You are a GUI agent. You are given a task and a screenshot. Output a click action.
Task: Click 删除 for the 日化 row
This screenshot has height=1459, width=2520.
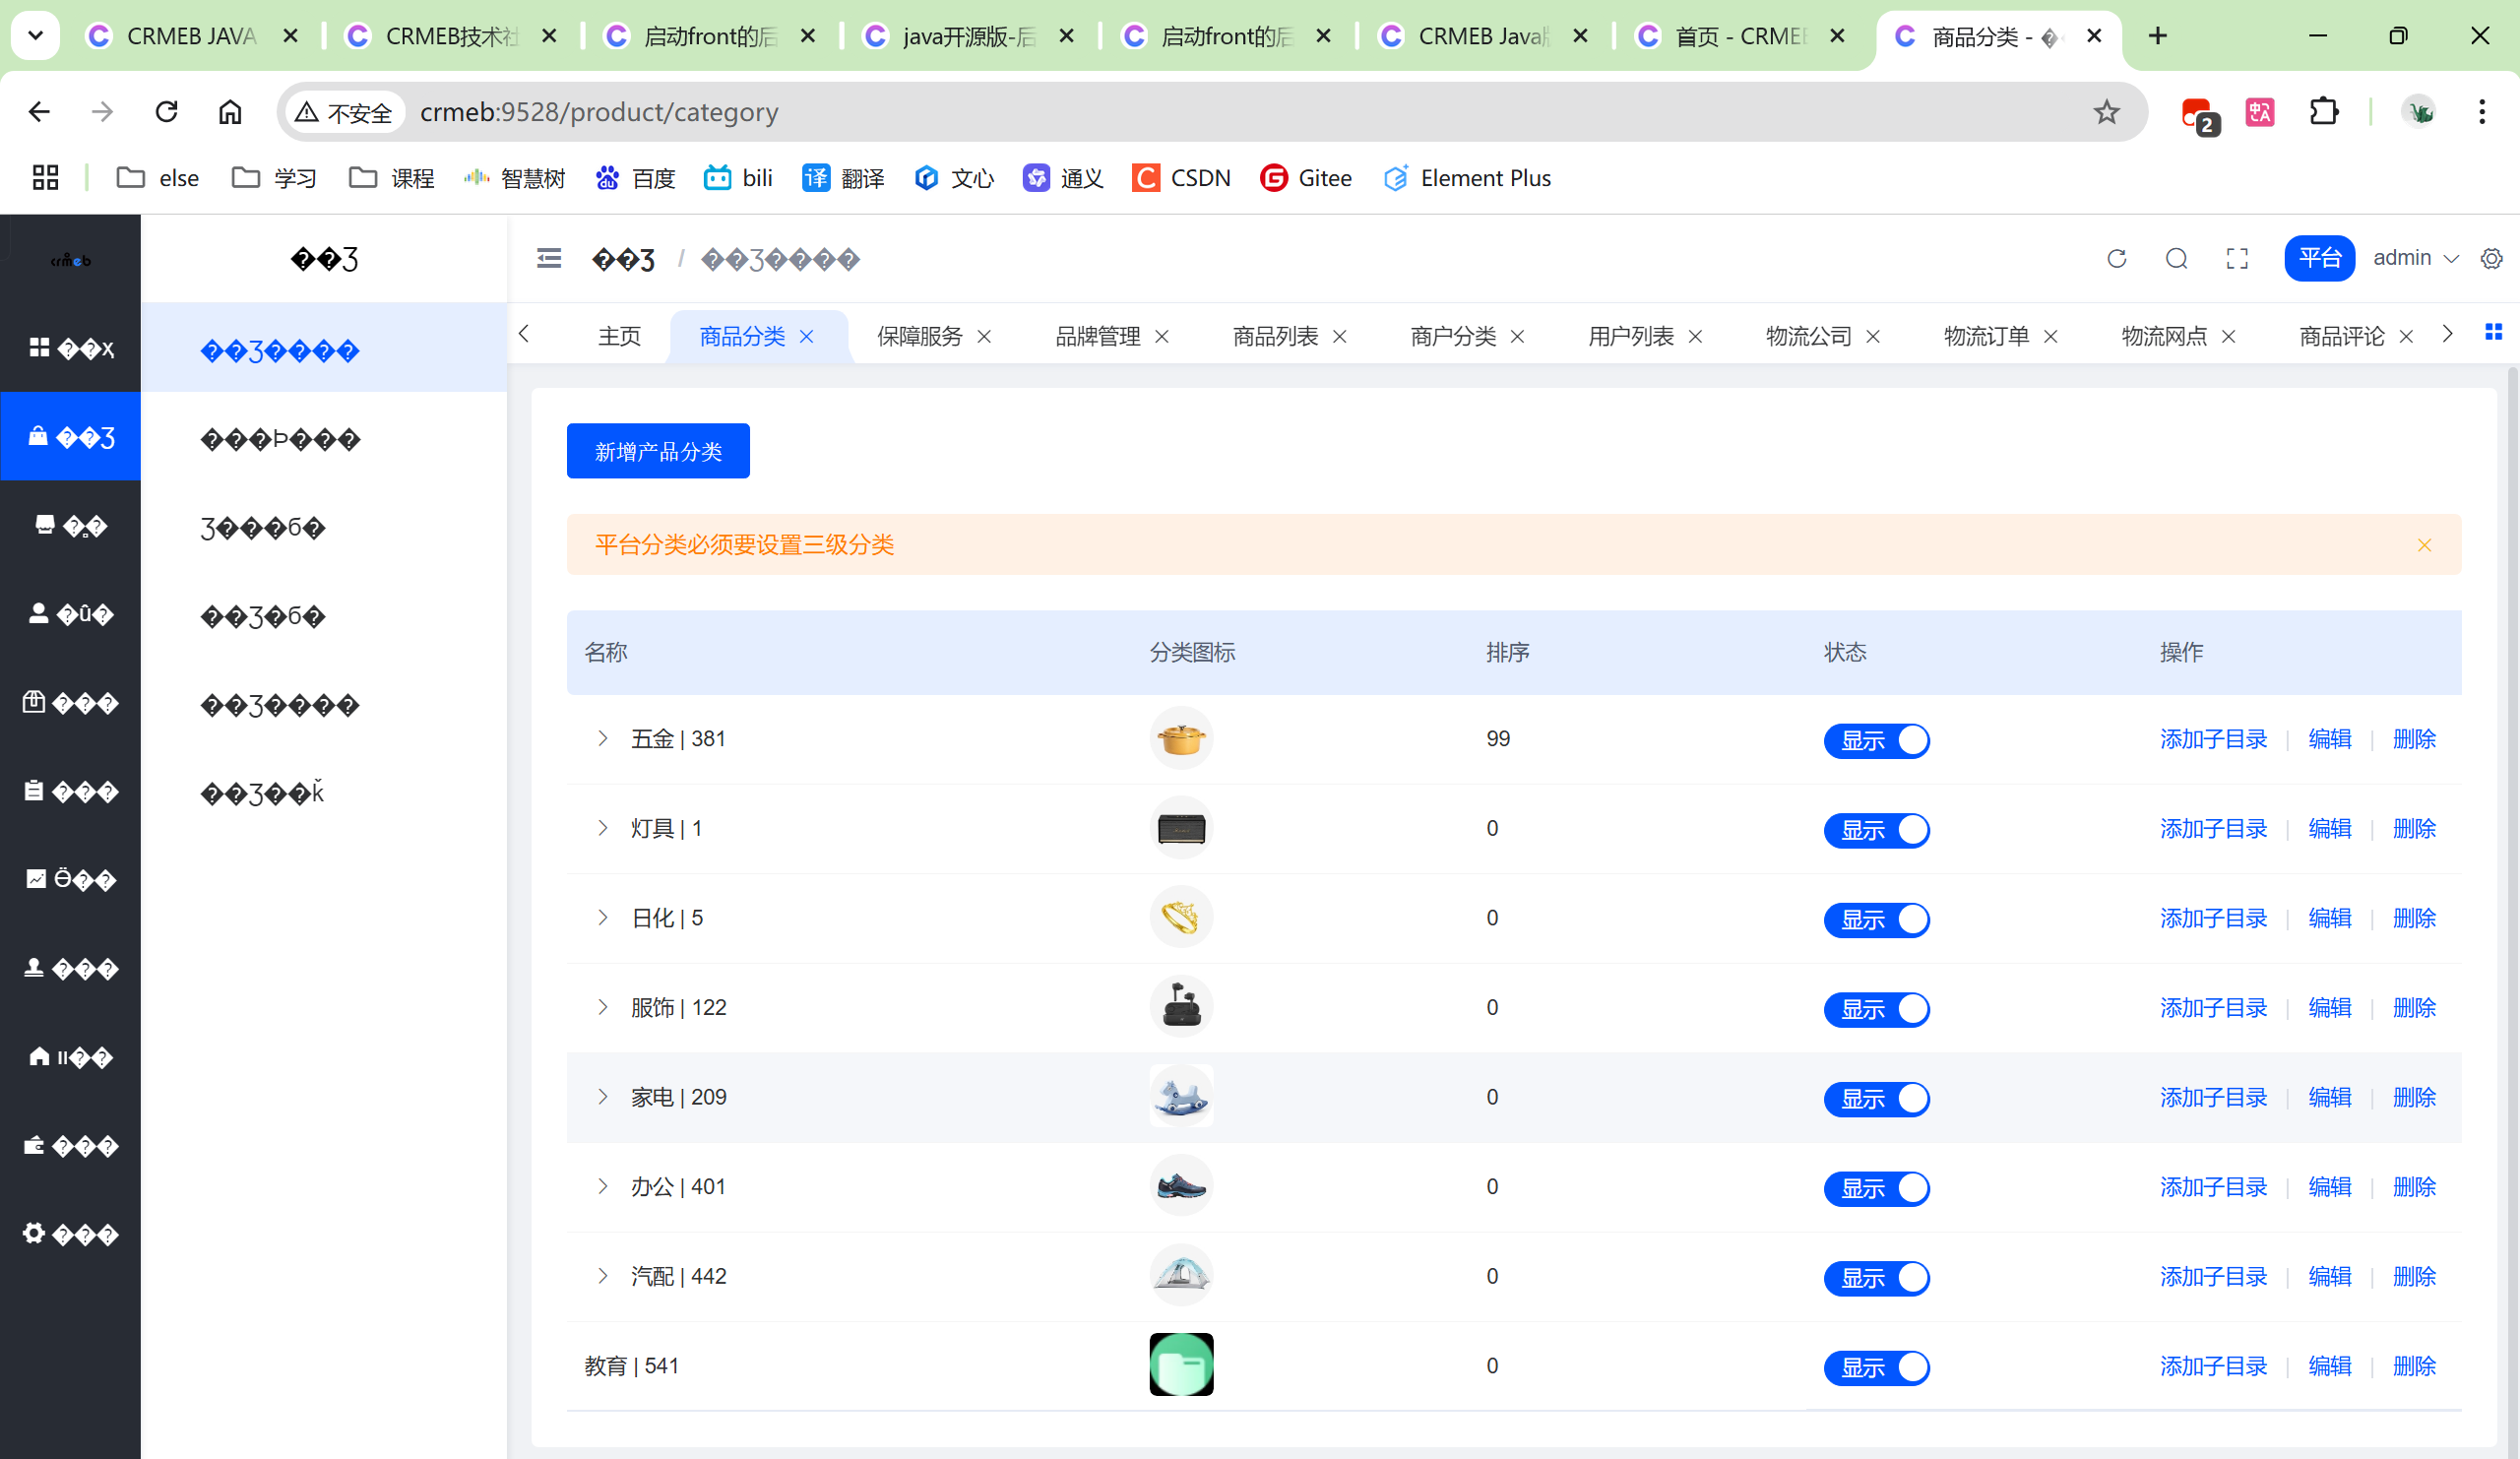[2414, 918]
